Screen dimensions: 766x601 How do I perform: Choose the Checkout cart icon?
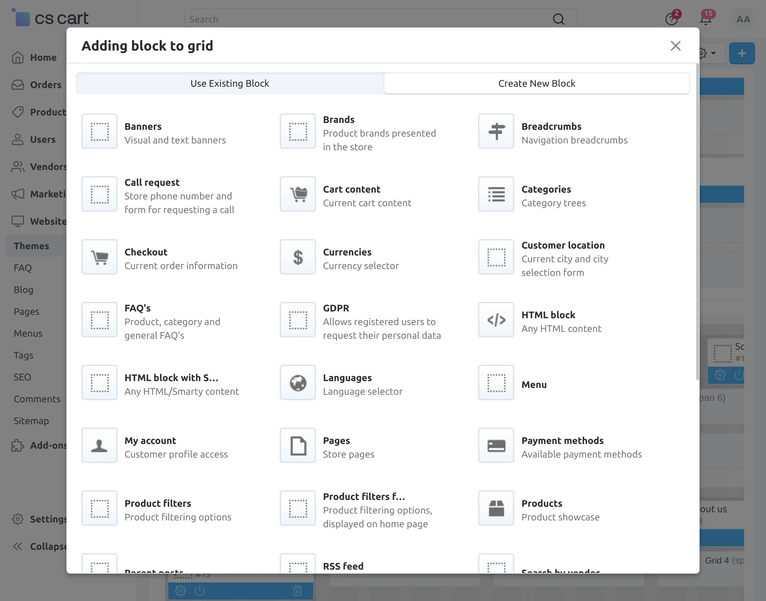(100, 257)
